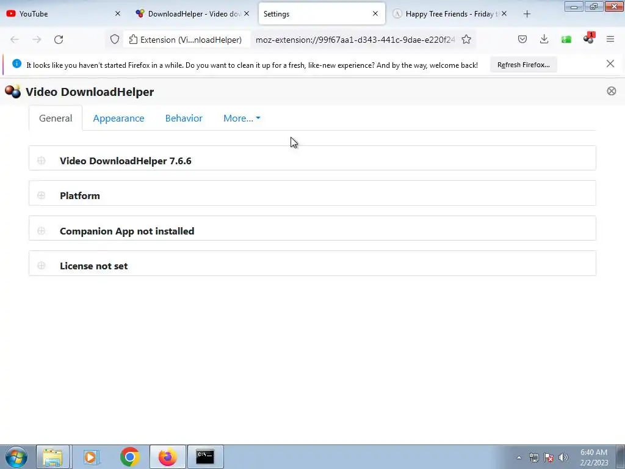Open the Save to Pocket icon
The width and height of the screenshot is (625, 469).
click(x=522, y=39)
